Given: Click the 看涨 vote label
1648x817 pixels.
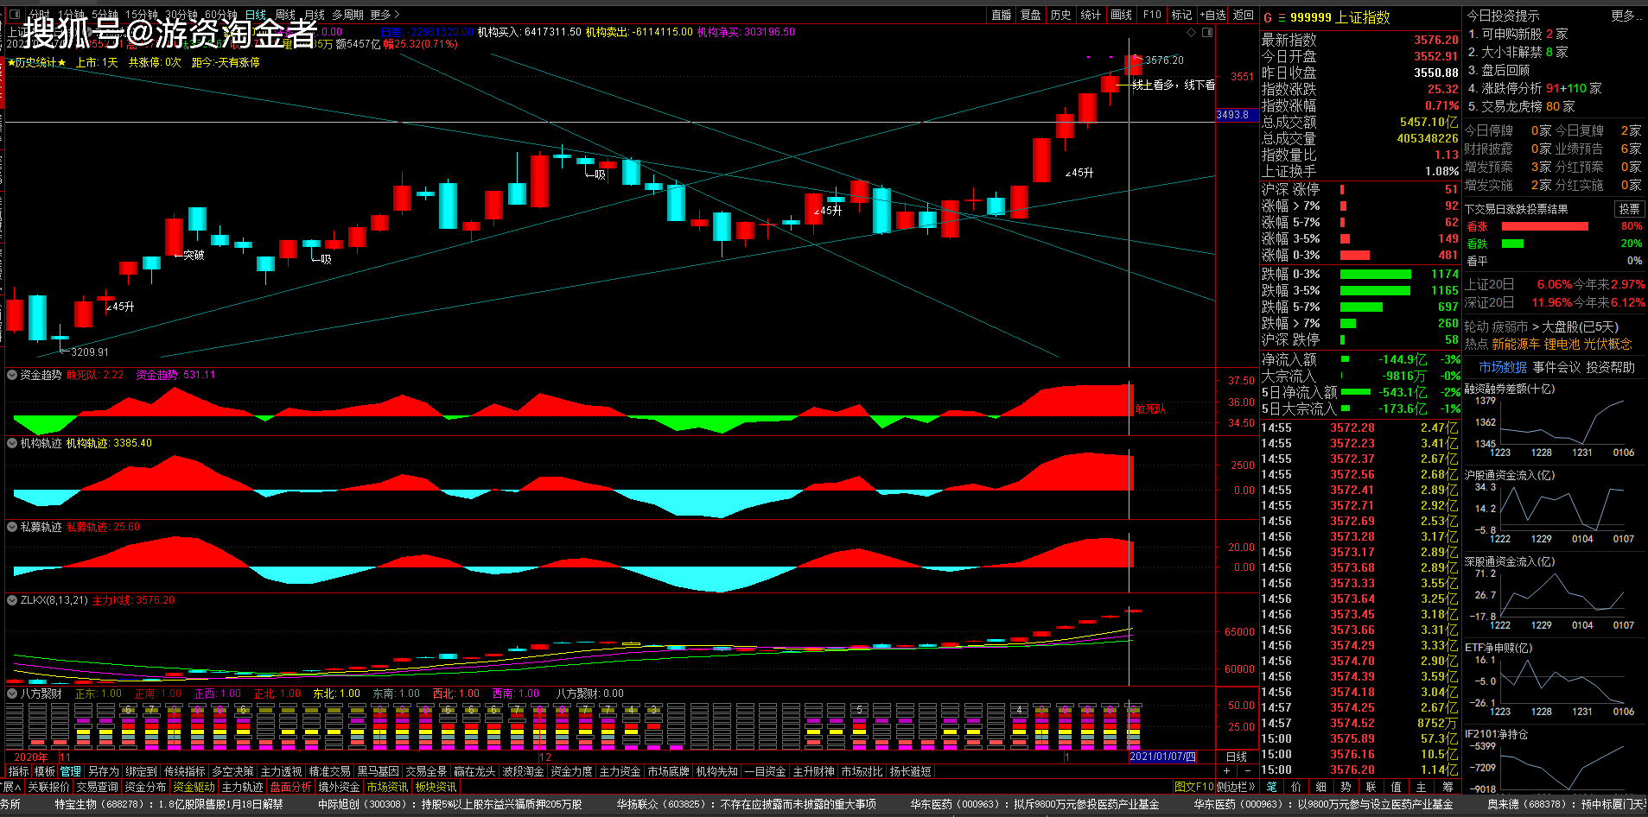Looking at the screenshot, I should 1477,226.
